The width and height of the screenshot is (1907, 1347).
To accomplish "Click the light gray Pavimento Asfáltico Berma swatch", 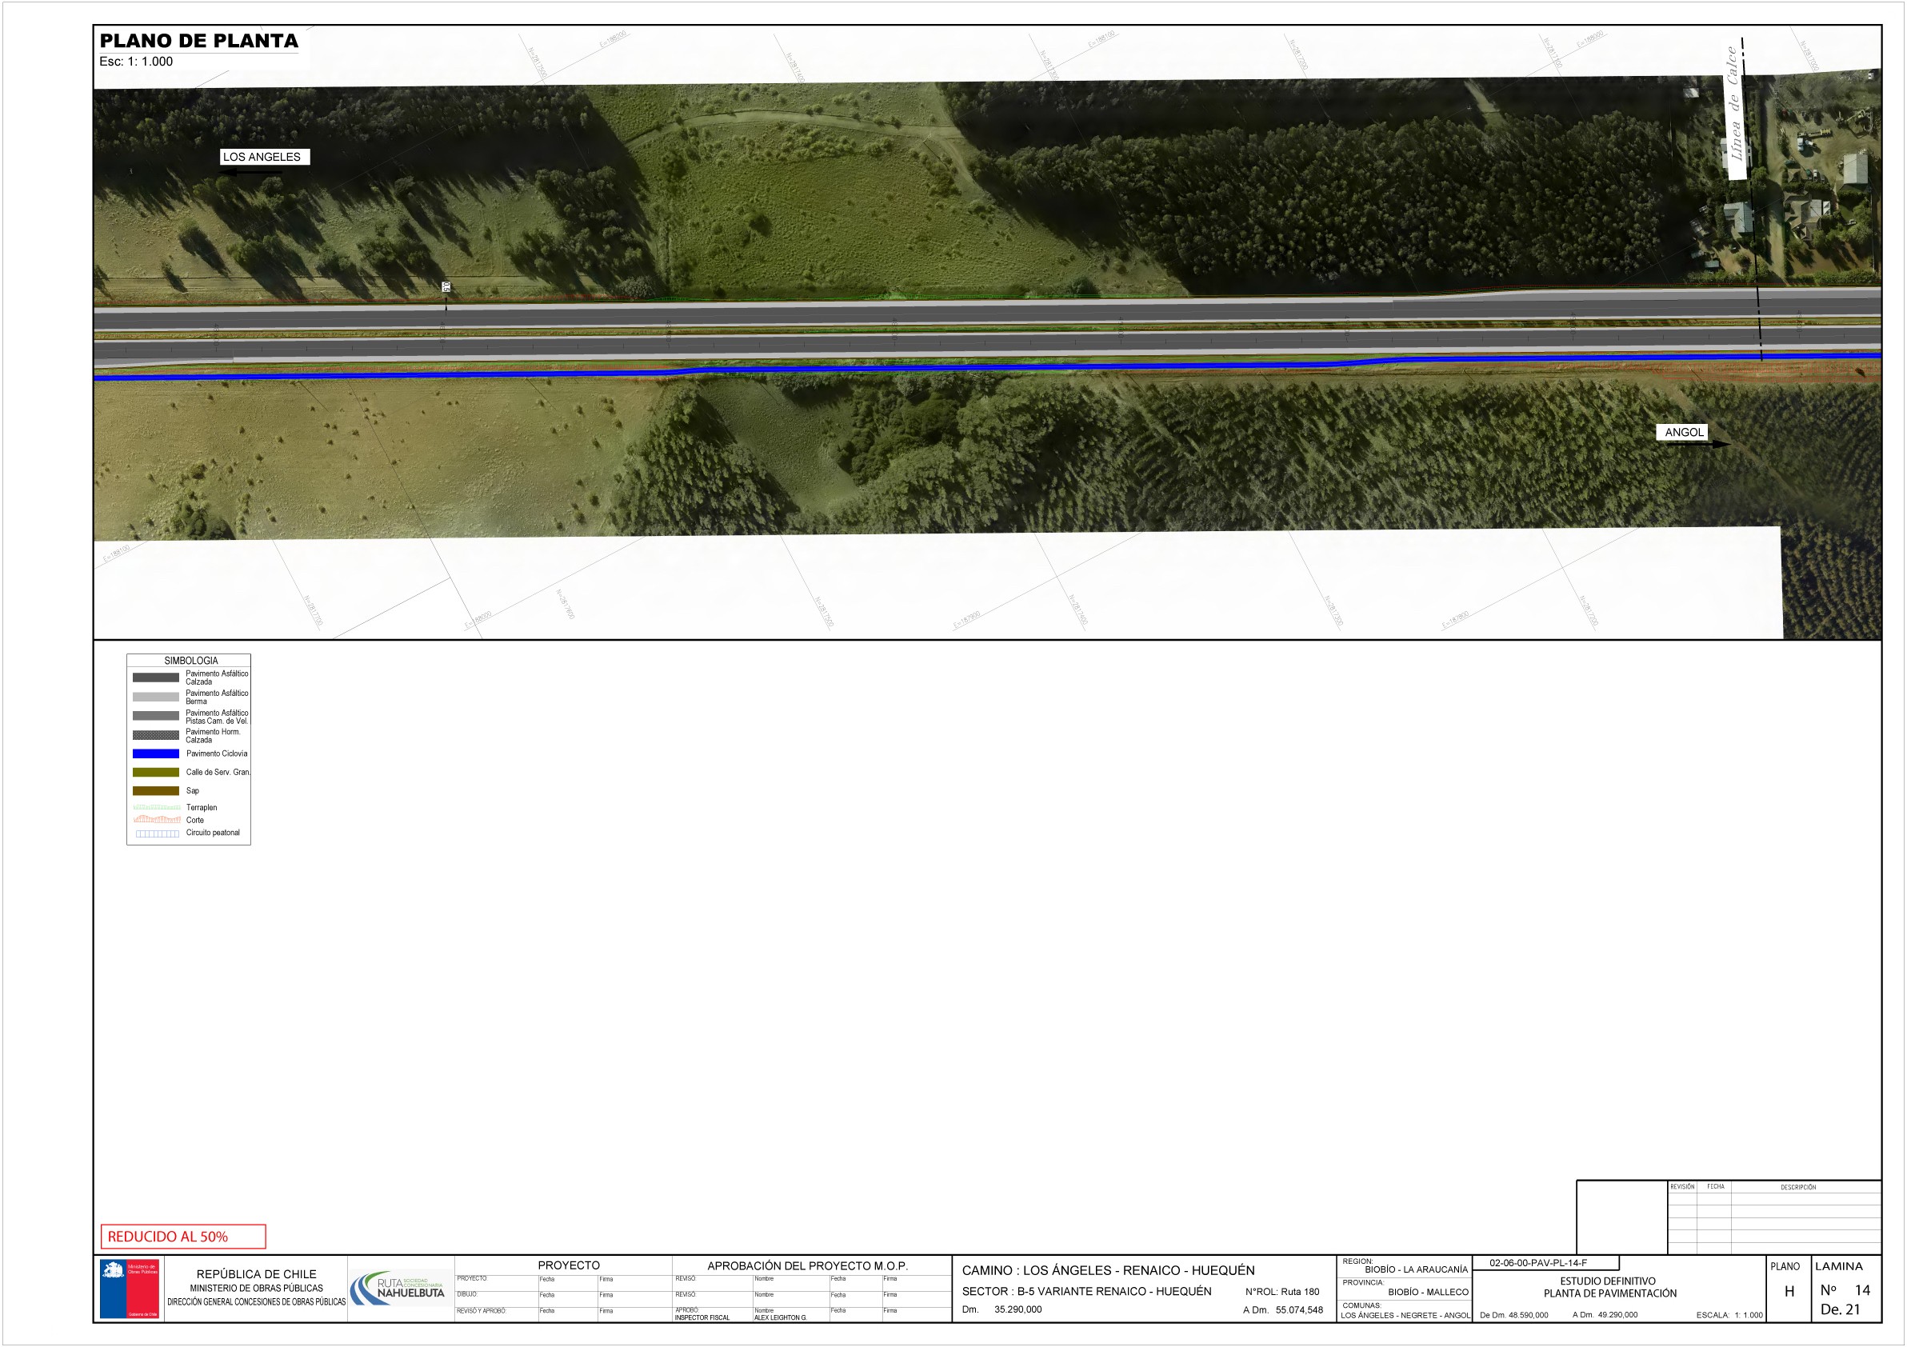I will 156,697.
